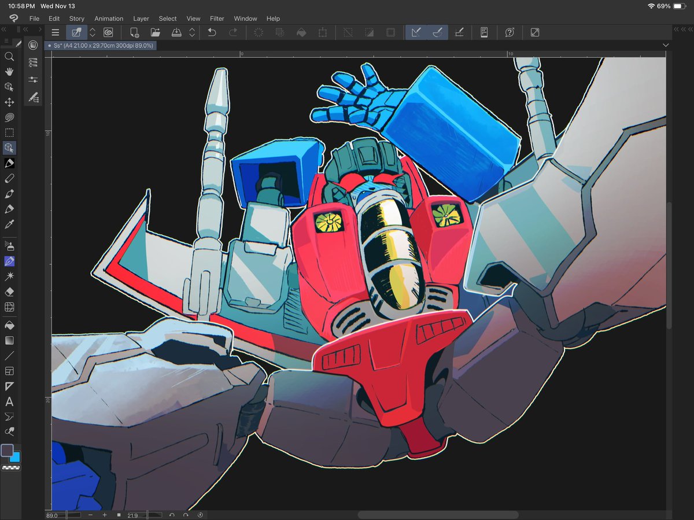Open the Filter menu
The height and width of the screenshot is (520, 694).
tap(217, 19)
